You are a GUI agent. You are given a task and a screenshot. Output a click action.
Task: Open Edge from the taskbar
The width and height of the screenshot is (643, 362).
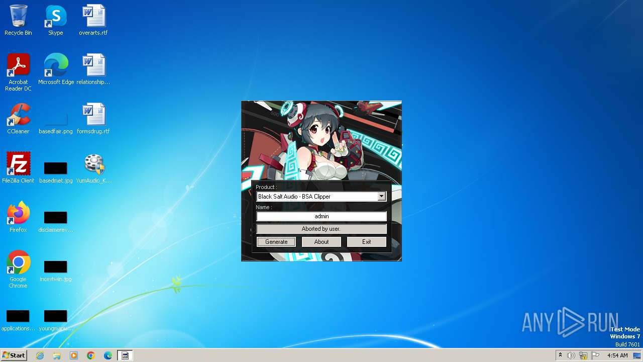[108, 355]
